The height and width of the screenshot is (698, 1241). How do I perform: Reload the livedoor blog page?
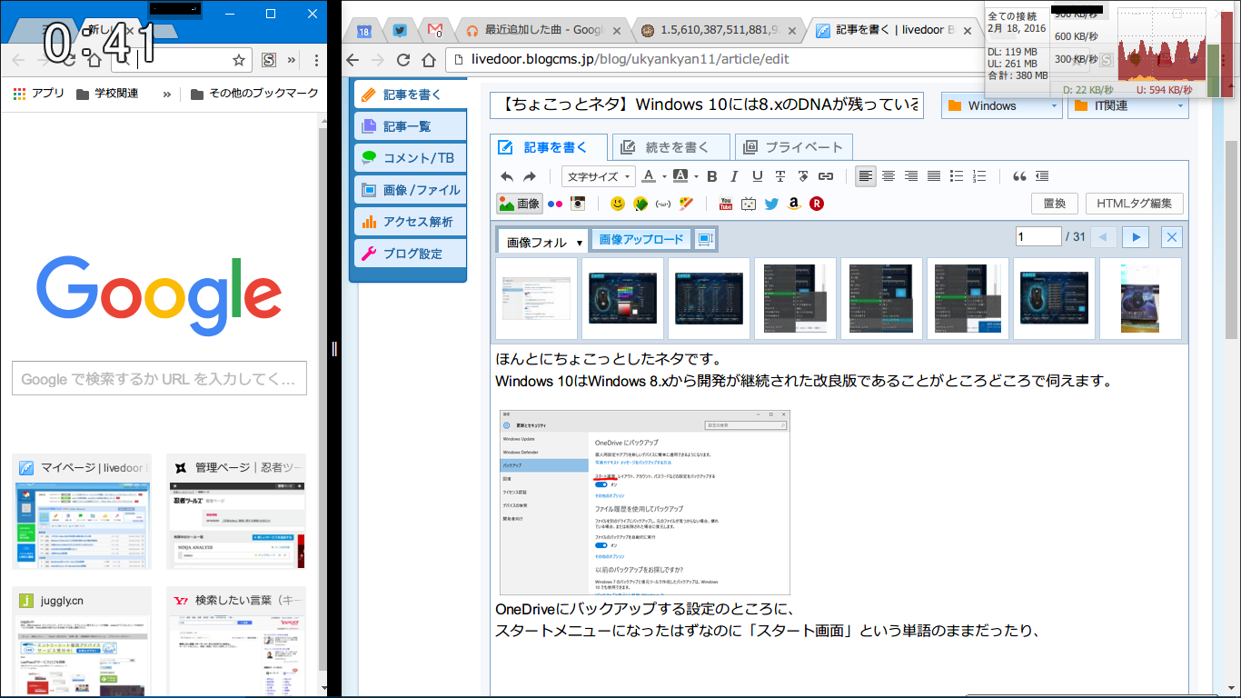[x=403, y=60]
